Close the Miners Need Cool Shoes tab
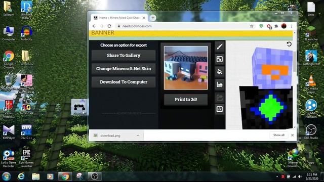 click(x=144, y=18)
